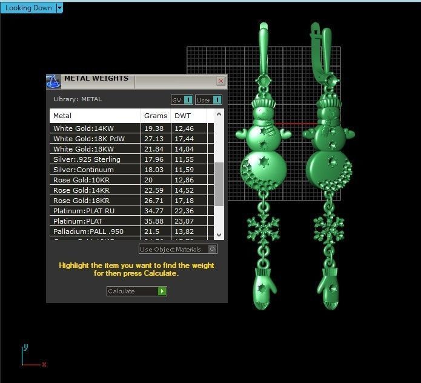Click scroll down arrow in metal list

(219, 235)
